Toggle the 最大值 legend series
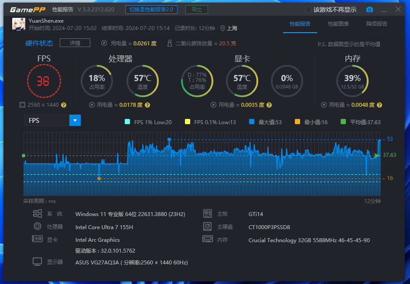The height and width of the screenshot is (284, 410). [x=252, y=122]
